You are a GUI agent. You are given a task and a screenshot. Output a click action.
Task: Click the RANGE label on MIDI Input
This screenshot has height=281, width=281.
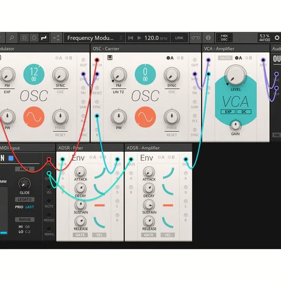click(x=25, y=219)
